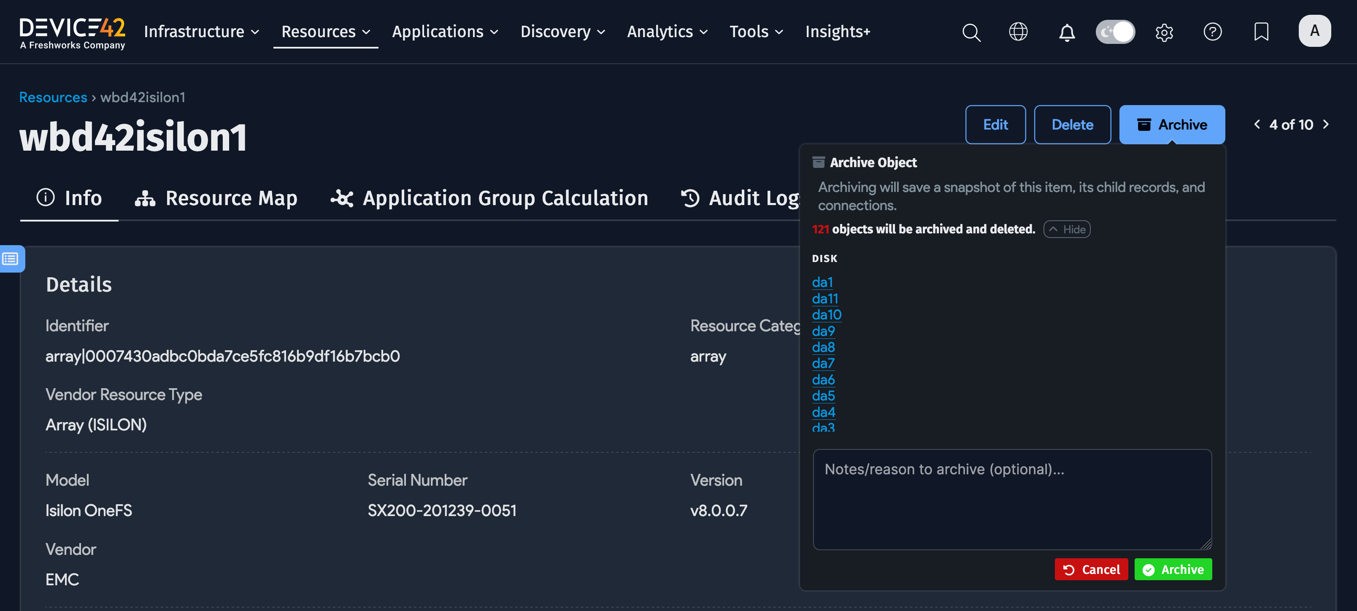Open the bookmarks icon
Image resolution: width=1357 pixels, height=611 pixels.
click(1261, 32)
